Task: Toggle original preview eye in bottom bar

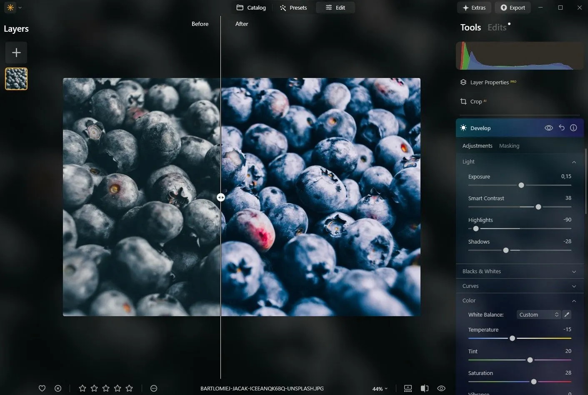Action: tap(441, 388)
